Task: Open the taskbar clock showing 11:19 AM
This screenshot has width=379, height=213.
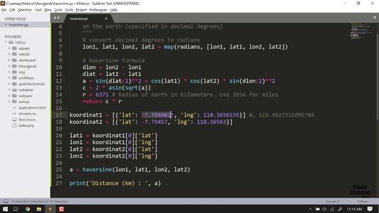Action: [354, 209]
